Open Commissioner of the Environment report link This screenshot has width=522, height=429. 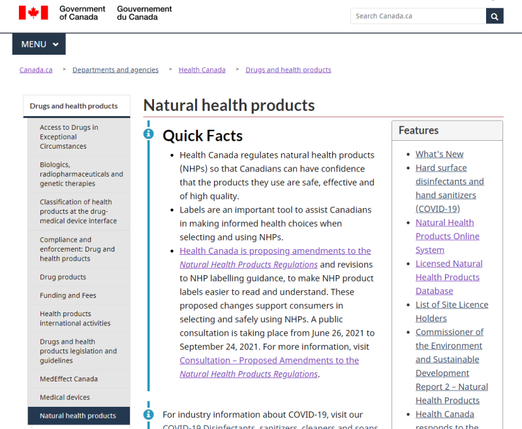(x=452, y=366)
